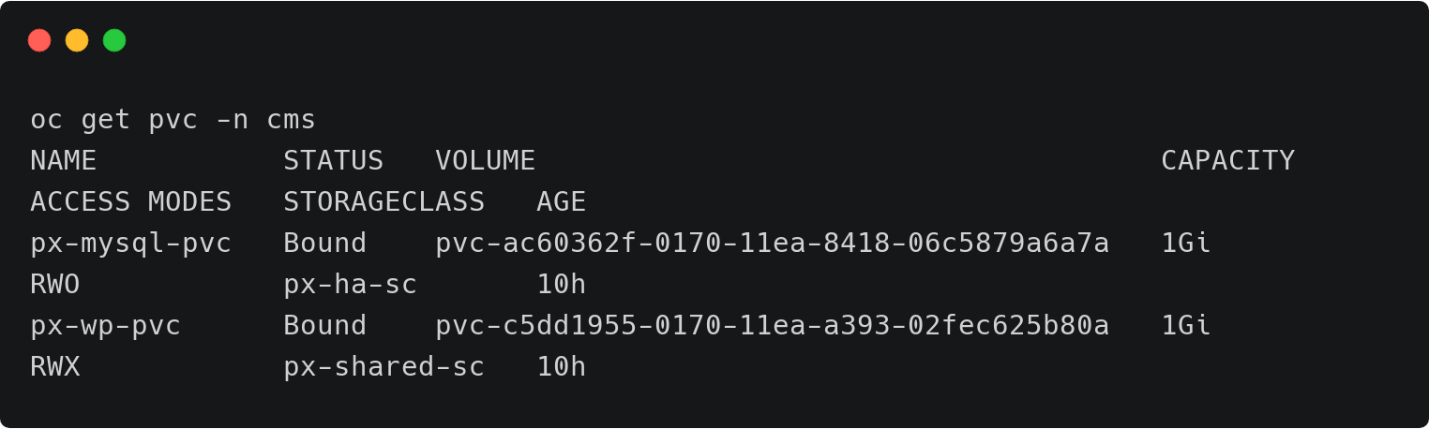The height and width of the screenshot is (429, 1429).
Task: Click the STORAGECLASS header text
Action: coord(384,202)
